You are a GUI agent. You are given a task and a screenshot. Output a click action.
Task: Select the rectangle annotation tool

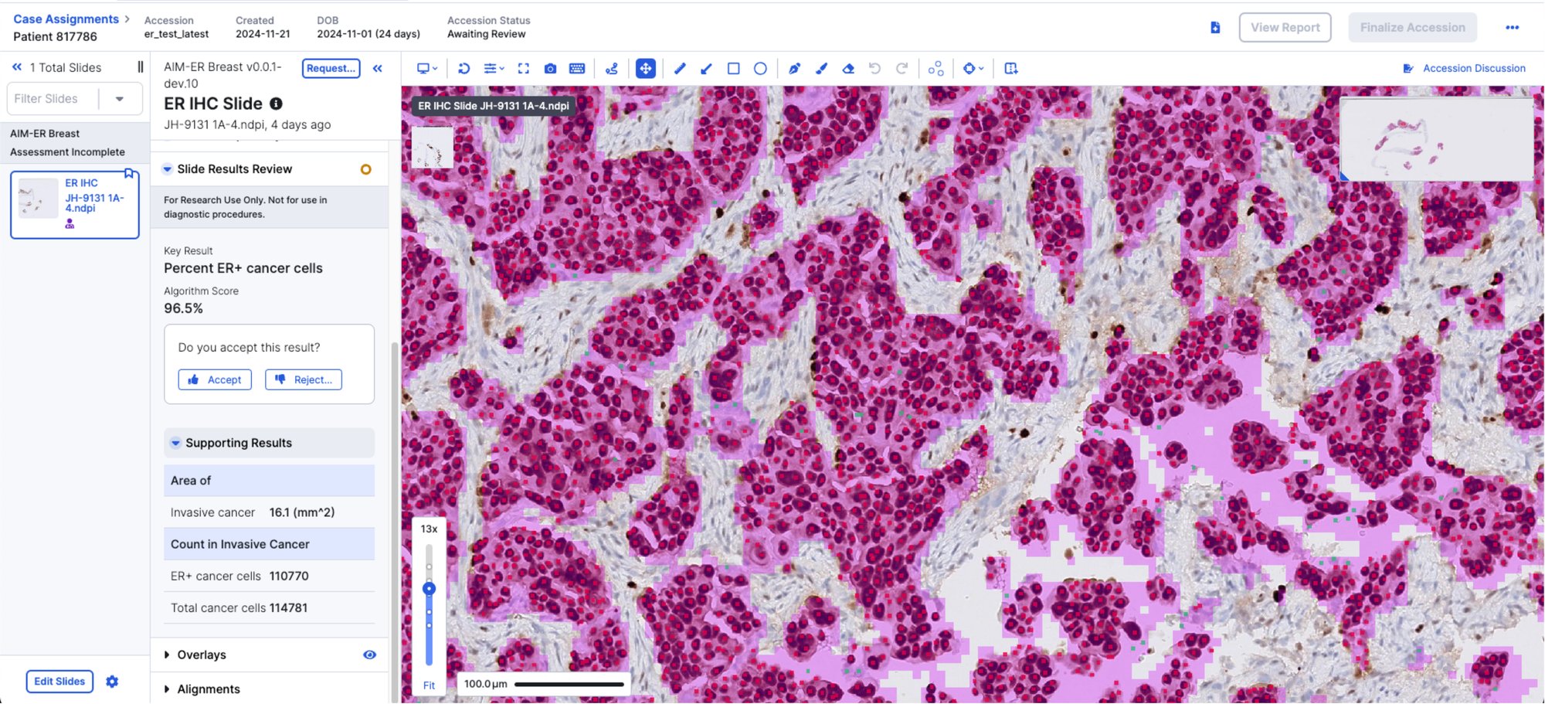coord(733,69)
